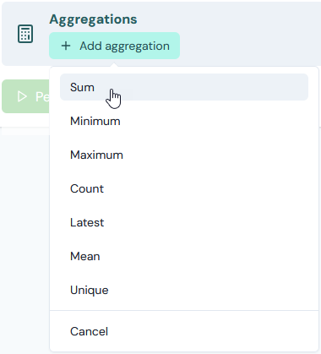Screen dimensions: 321x354
Task: Click the plus icon on Add aggregation
Action: point(66,46)
